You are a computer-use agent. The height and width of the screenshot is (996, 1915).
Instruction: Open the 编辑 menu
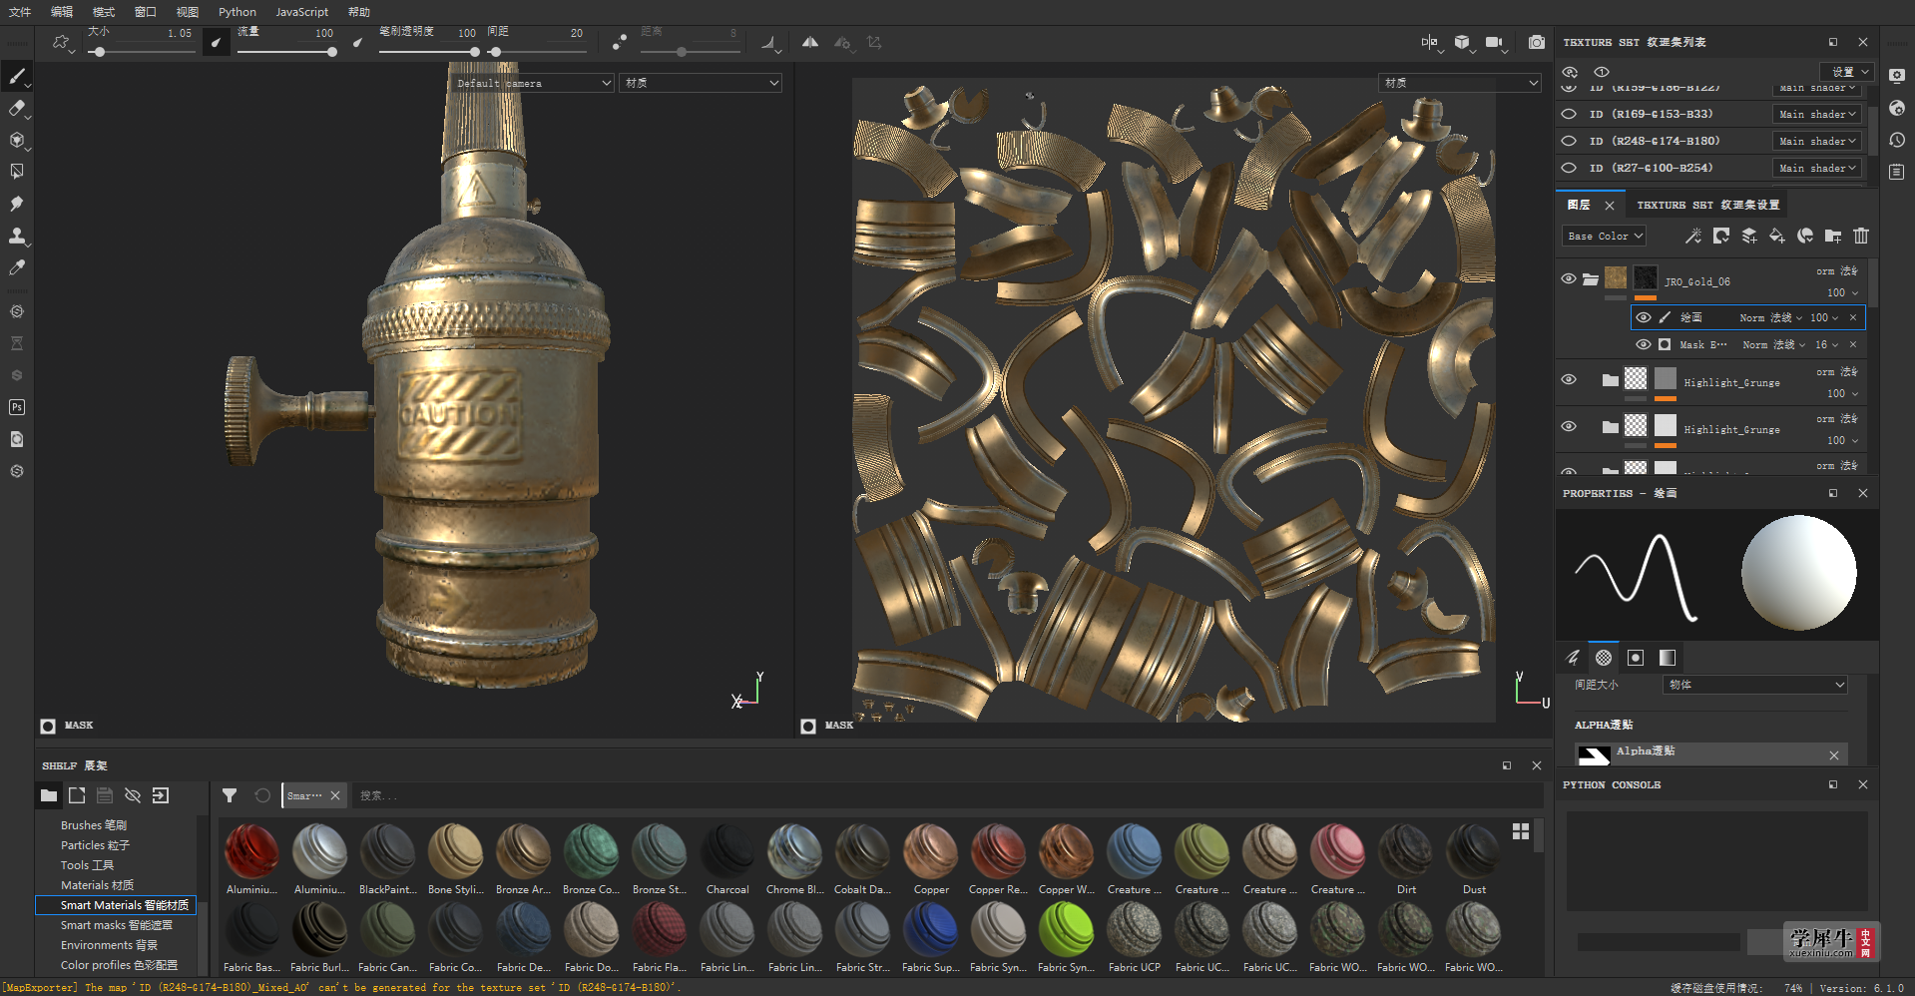62,12
